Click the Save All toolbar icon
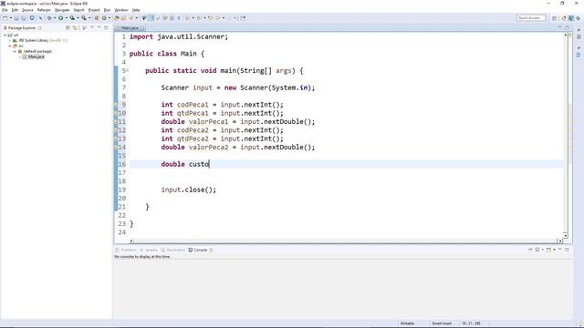The width and height of the screenshot is (584, 328). point(24,18)
